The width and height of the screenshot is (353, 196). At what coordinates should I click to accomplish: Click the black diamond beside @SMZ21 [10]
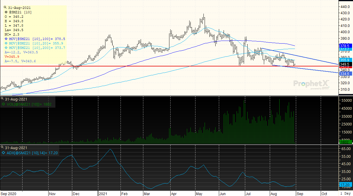[7, 12]
